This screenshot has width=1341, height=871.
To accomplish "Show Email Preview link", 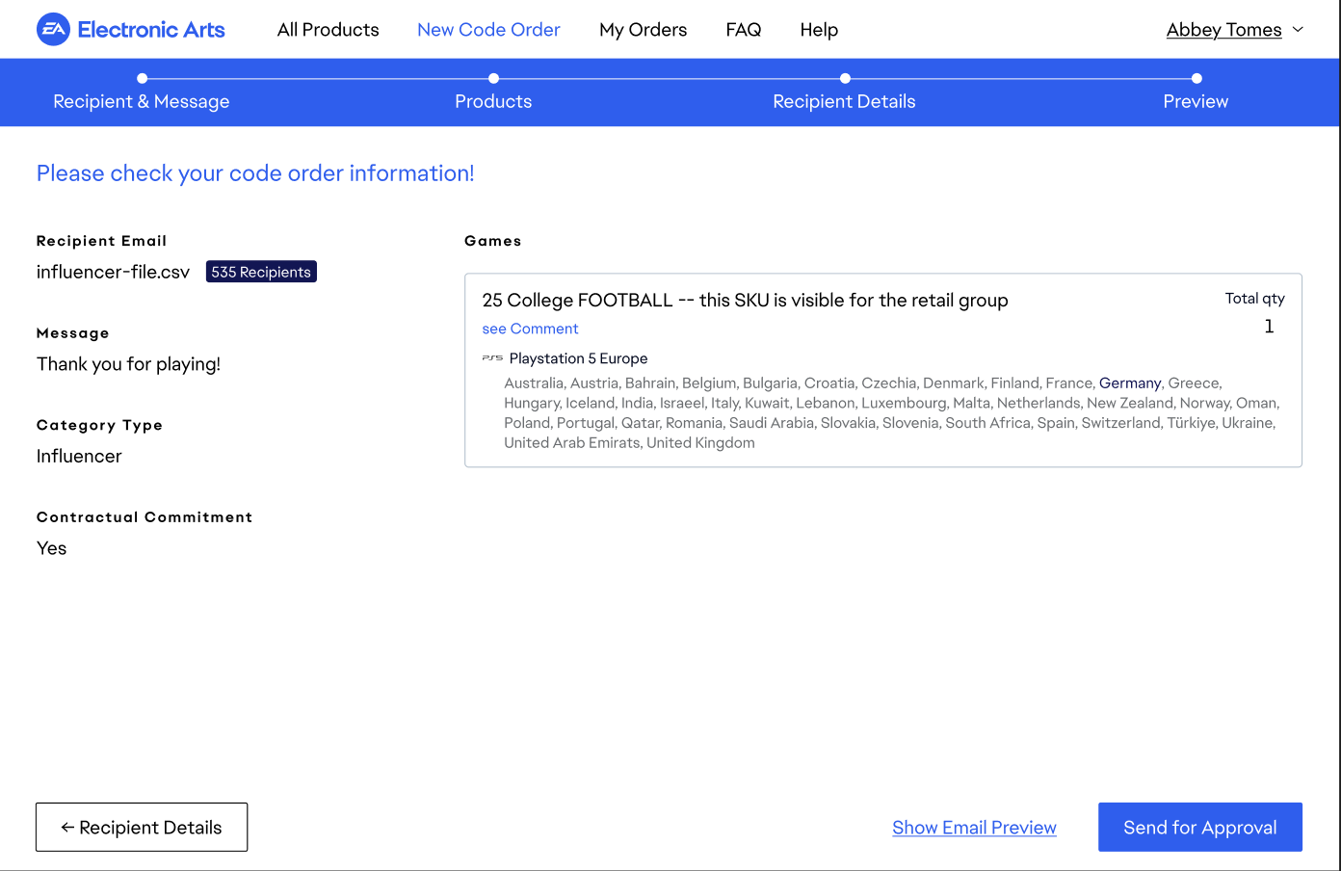I will point(974,828).
